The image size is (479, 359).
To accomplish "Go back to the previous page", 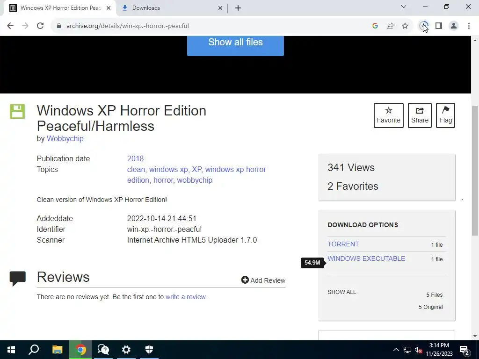I will [x=10, y=26].
